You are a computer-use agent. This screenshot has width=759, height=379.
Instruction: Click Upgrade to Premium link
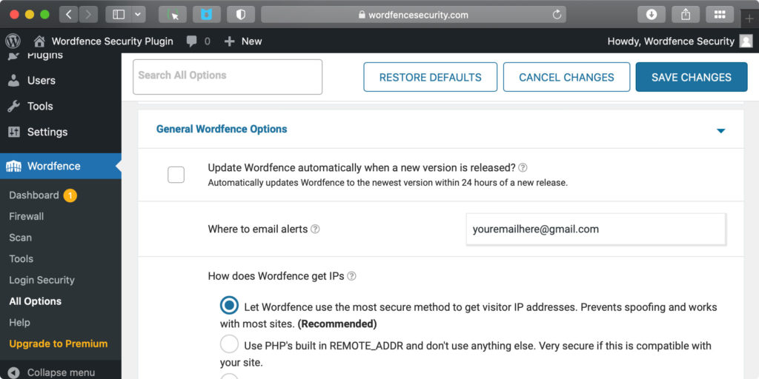tap(58, 343)
